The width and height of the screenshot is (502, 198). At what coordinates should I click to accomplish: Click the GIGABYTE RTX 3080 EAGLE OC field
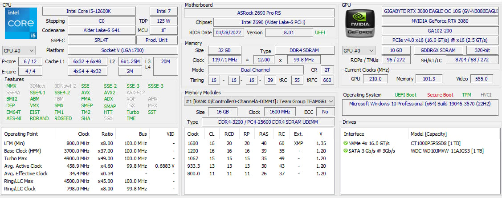coord(440,11)
